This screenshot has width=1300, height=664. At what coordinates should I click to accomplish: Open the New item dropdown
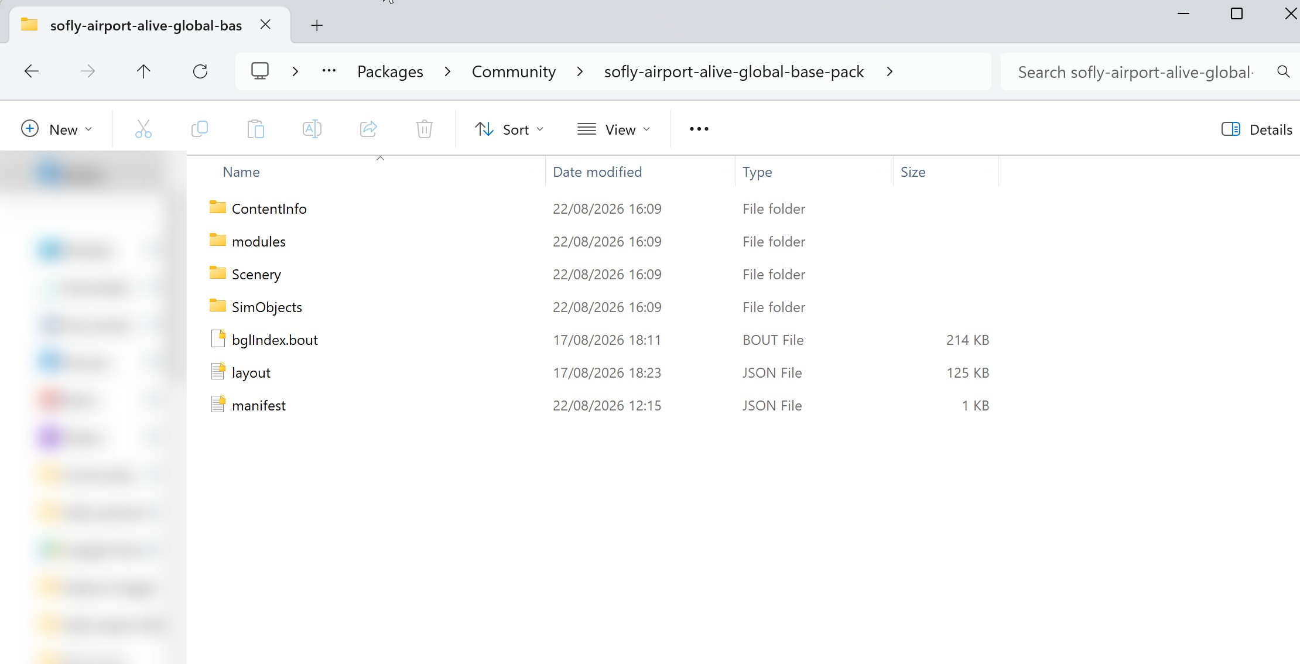(57, 129)
